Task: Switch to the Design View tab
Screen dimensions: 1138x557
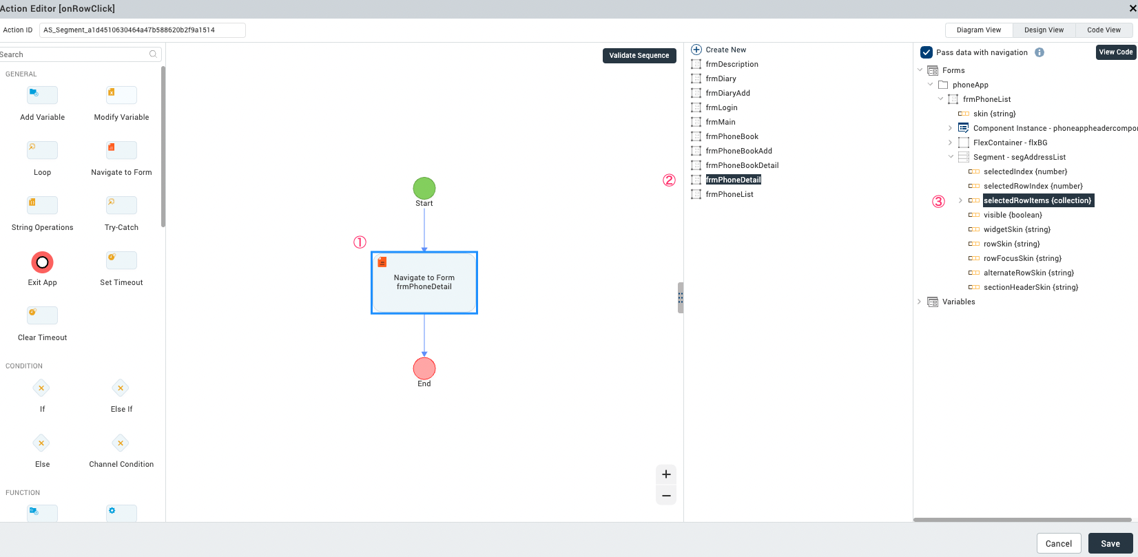Action: 1044,30
